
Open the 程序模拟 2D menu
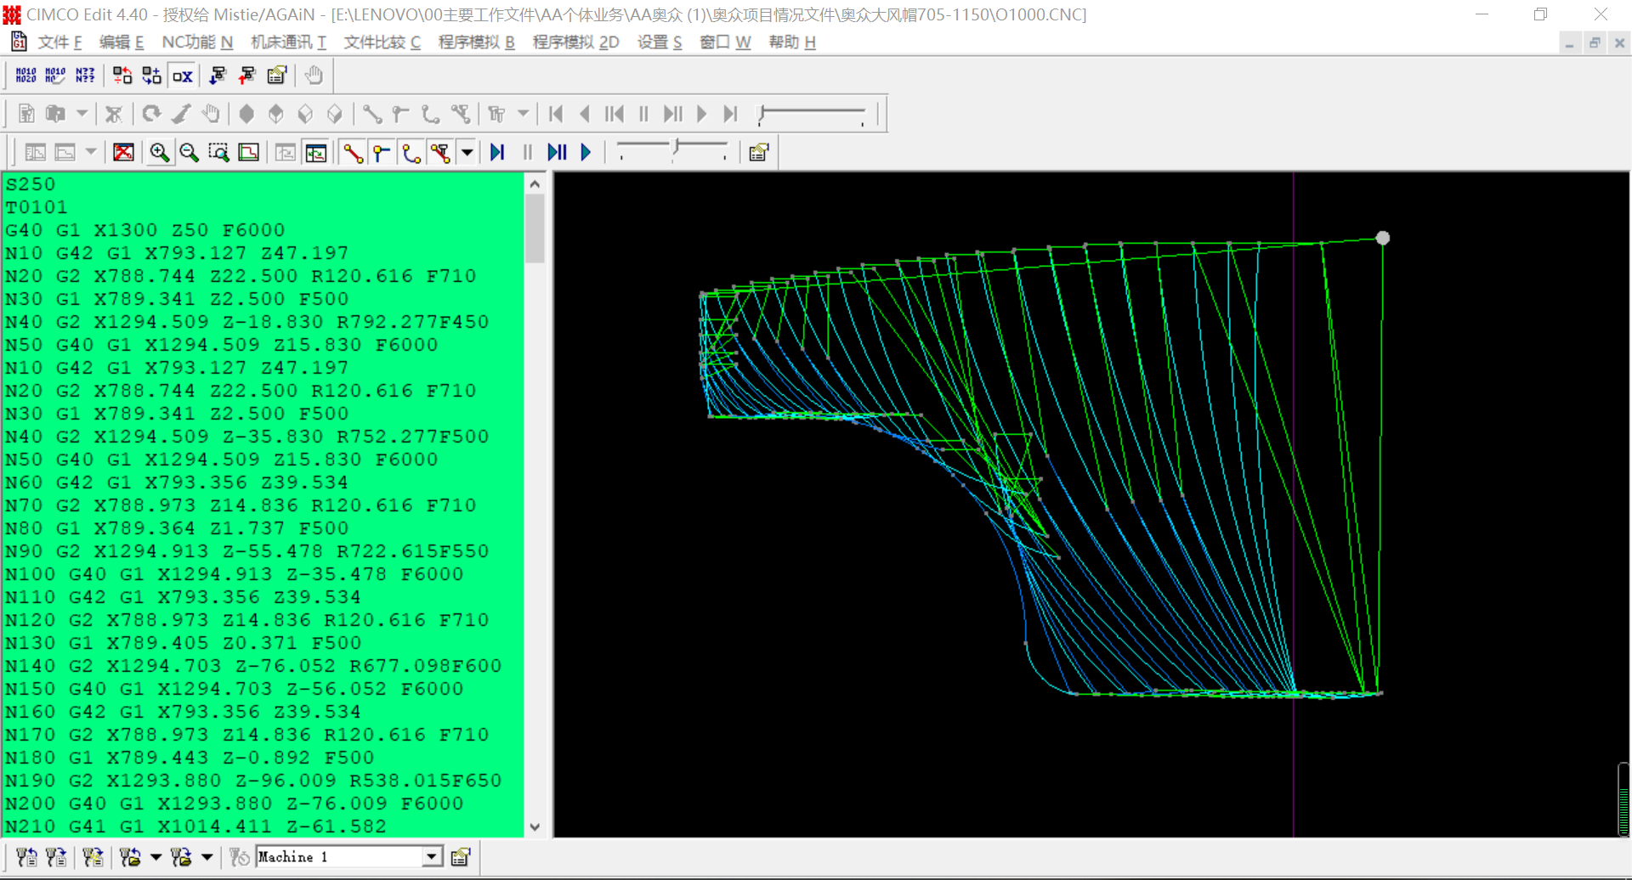pos(575,42)
